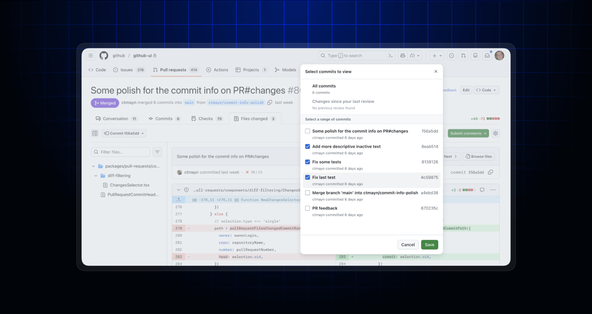Open the sidebar hamburger menu
The width and height of the screenshot is (592, 314).
point(91,55)
